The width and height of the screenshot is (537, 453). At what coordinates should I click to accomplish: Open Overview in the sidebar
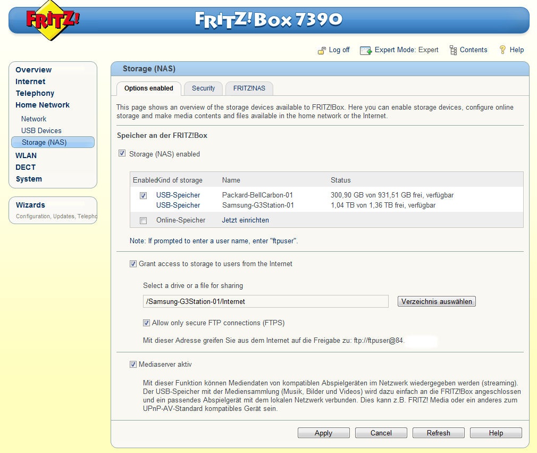pyautogui.click(x=33, y=70)
